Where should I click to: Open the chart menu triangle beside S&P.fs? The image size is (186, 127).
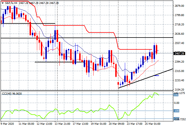[3, 3]
